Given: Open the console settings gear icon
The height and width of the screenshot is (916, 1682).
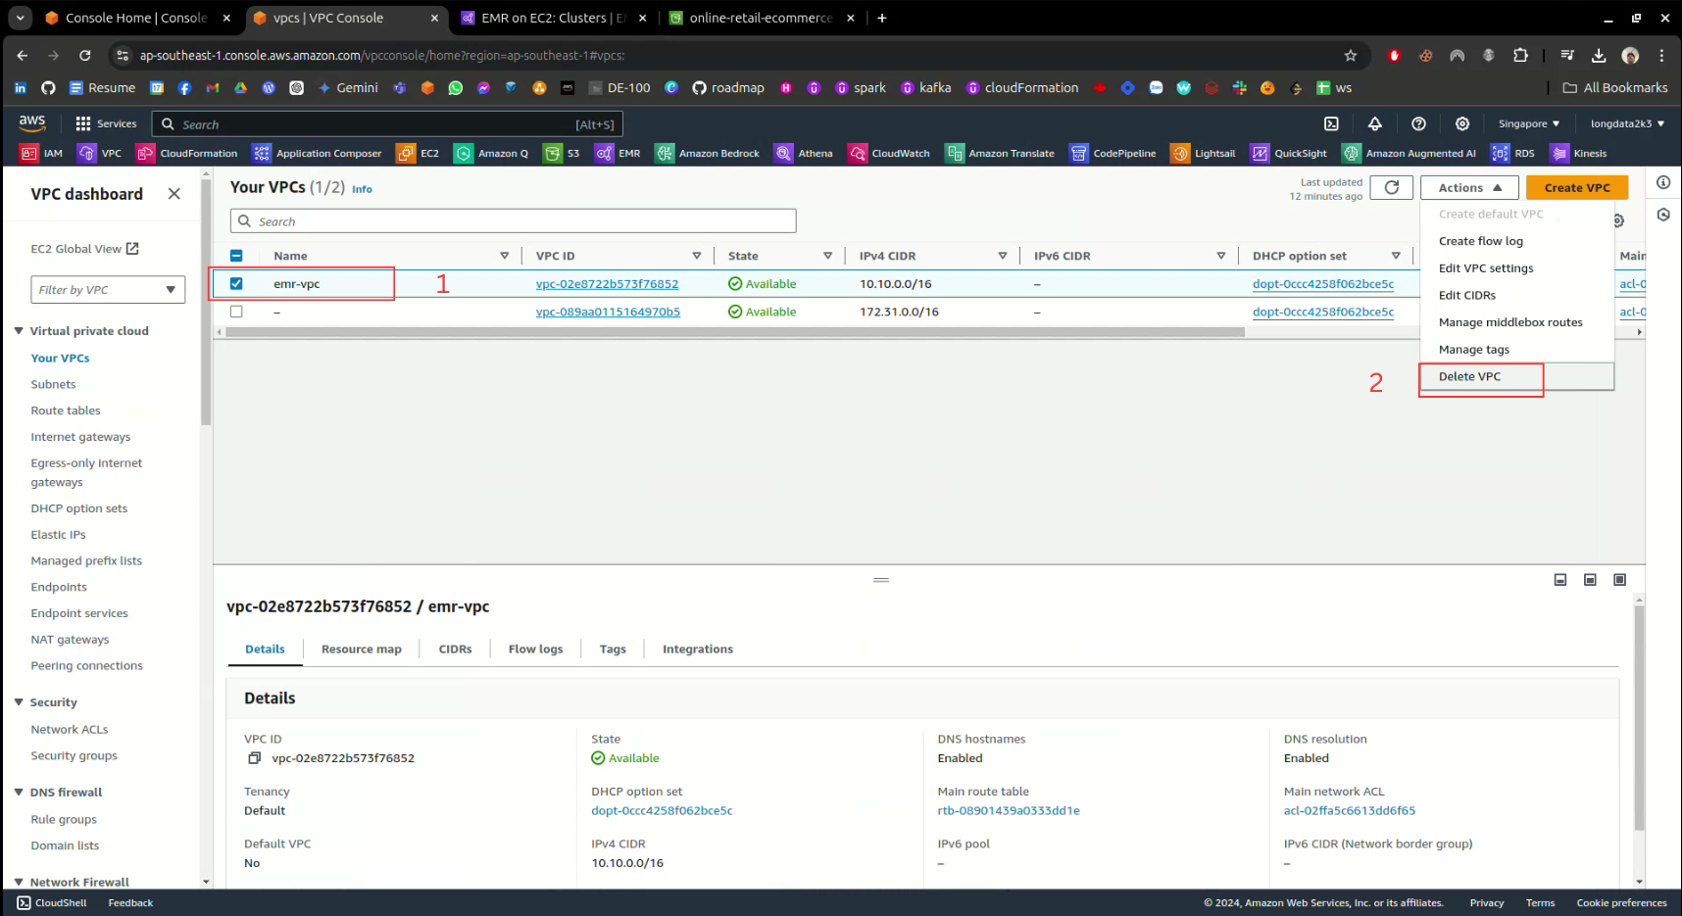Looking at the screenshot, I should click(x=1461, y=123).
